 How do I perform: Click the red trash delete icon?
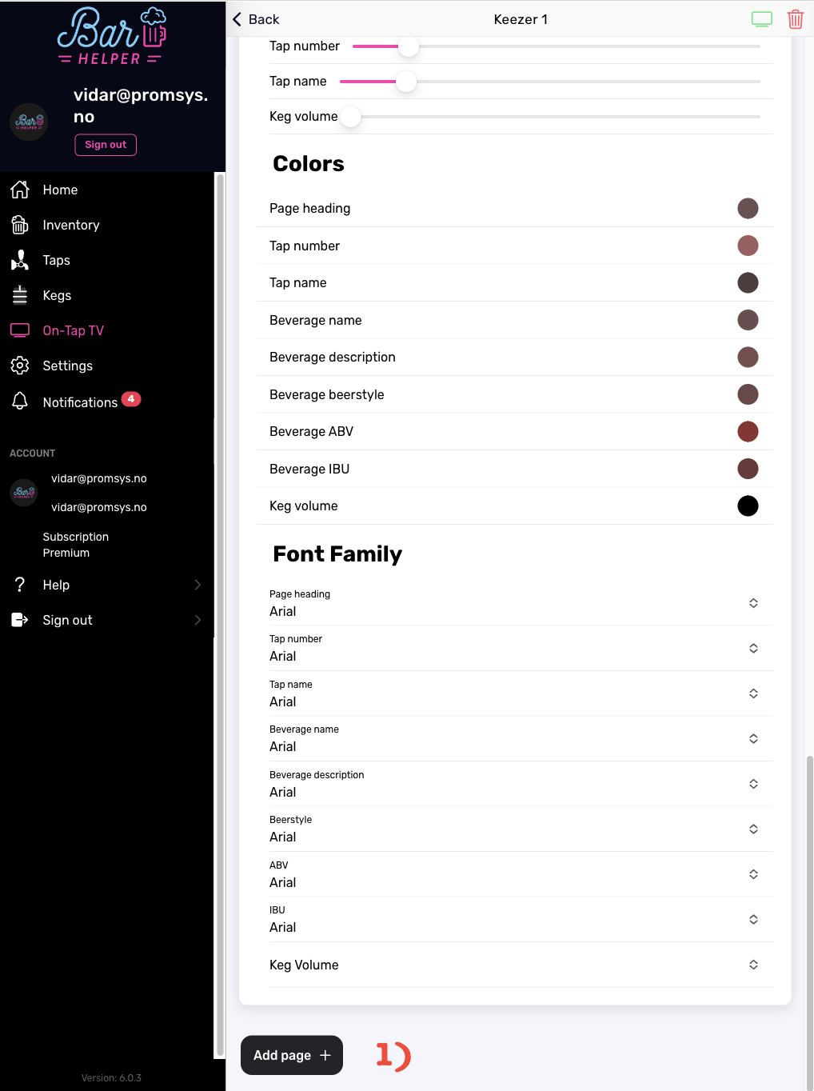click(x=795, y=19)
